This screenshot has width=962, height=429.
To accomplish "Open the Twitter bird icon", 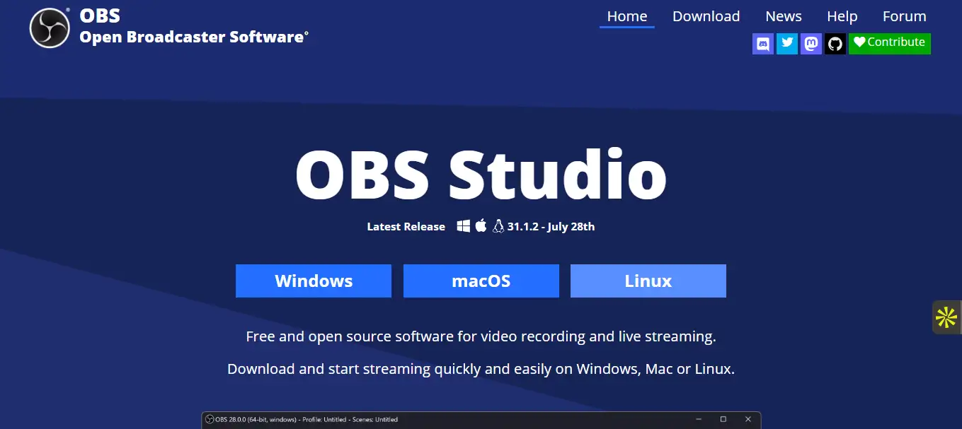I will [x=786, y=44].
